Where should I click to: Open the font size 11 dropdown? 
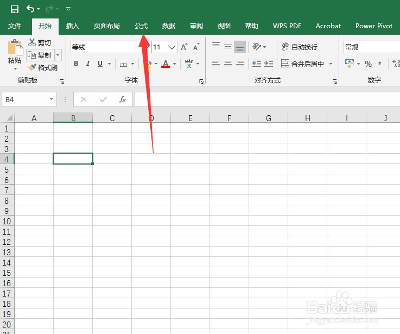point(172,47)
